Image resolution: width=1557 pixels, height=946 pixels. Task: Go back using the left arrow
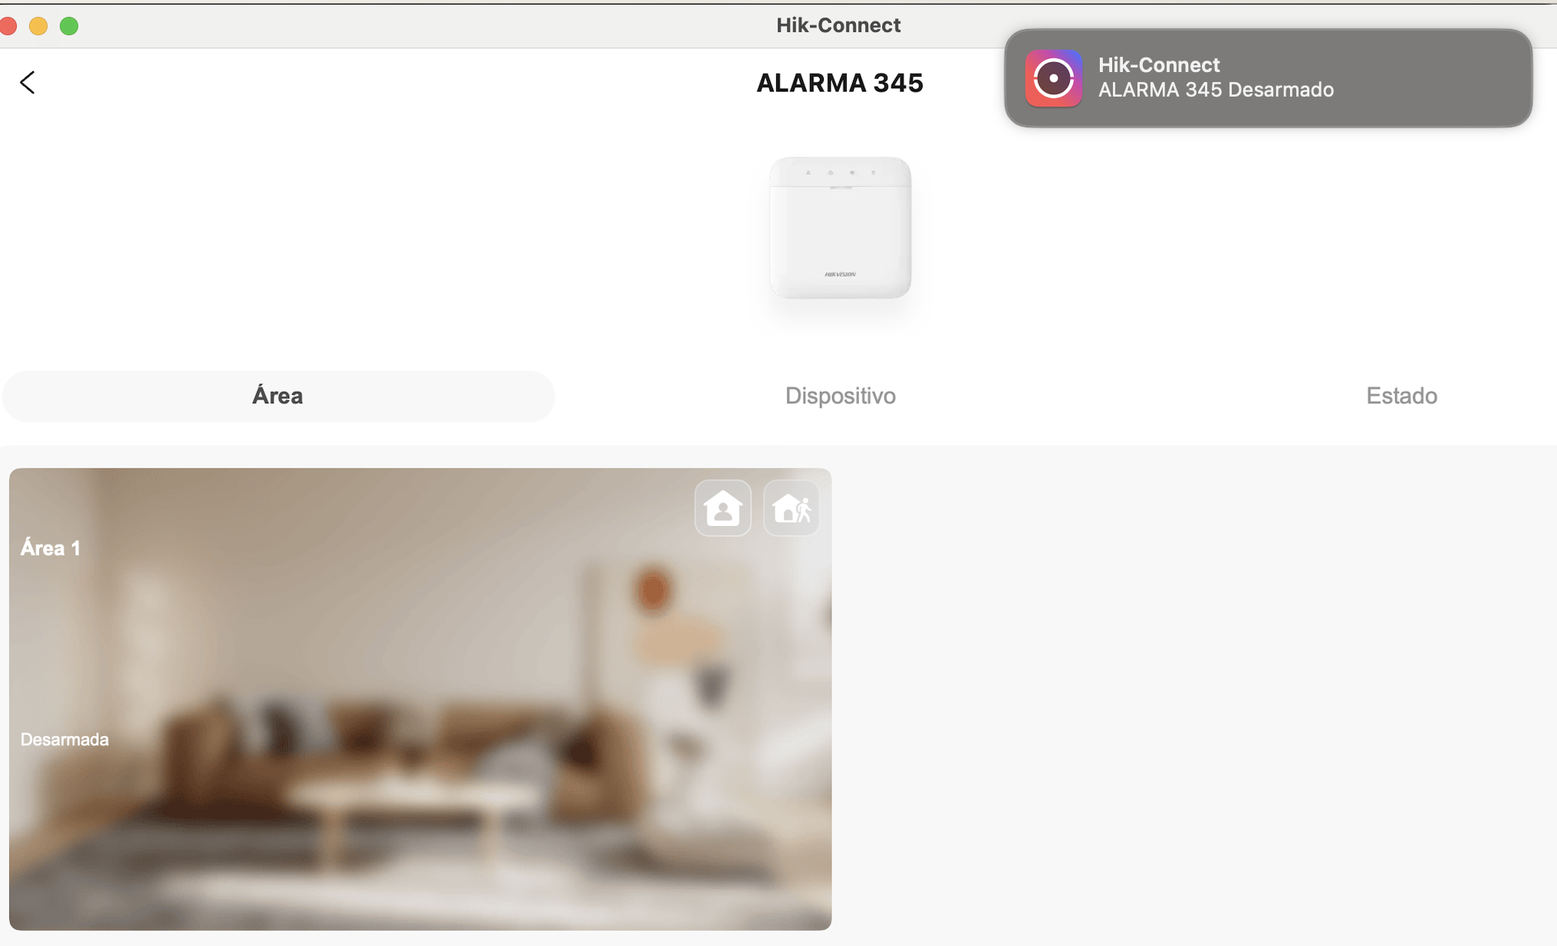(28, 82)
